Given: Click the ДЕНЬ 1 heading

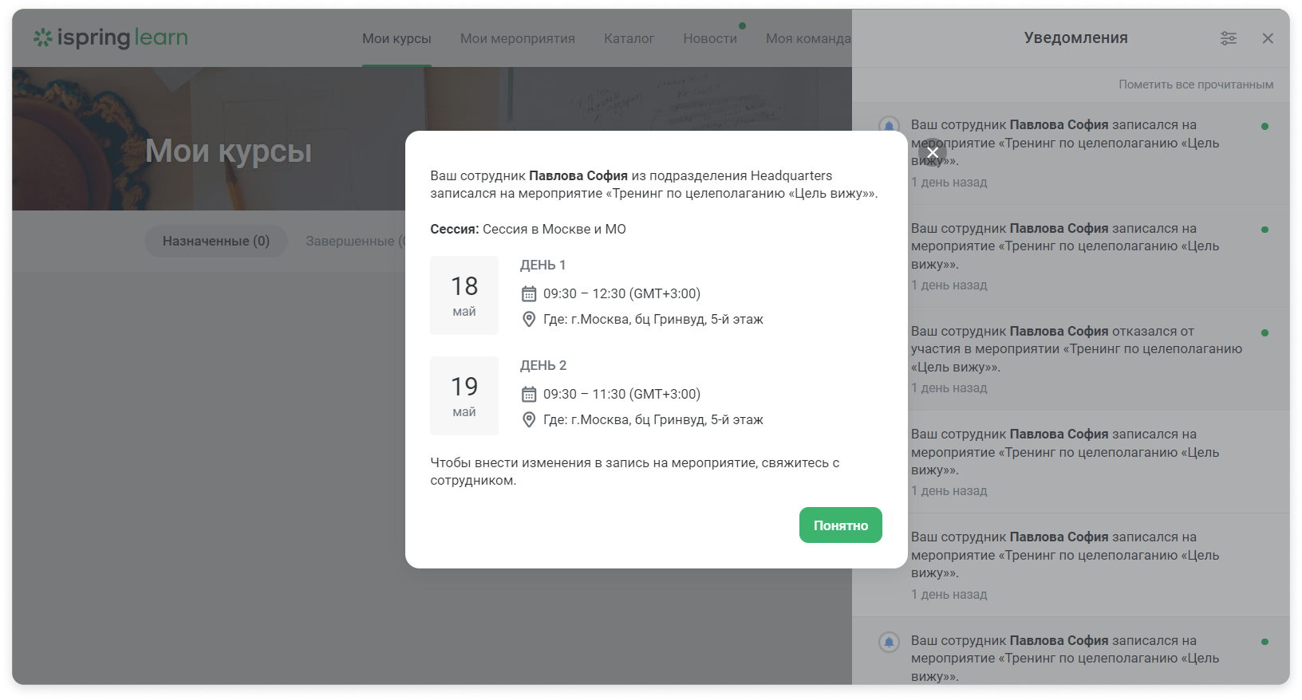Looking at the screenshot, I should (542, 265).
